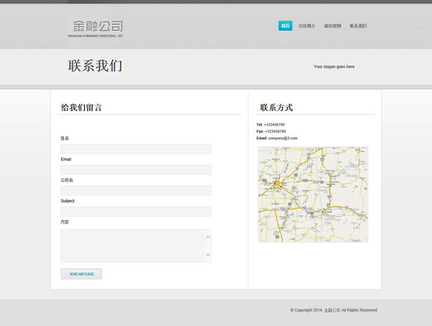Click the 金融公司 logo in the header
This screenshot has width=432, height=326.
(x=97, y=27)
